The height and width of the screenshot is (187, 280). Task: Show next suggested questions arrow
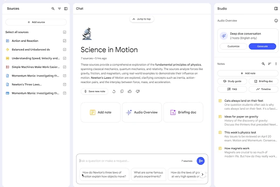point(202,174)
